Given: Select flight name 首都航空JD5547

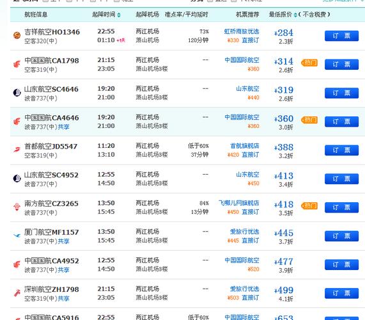Looking at the screenshot, I should tap(50, 147).
